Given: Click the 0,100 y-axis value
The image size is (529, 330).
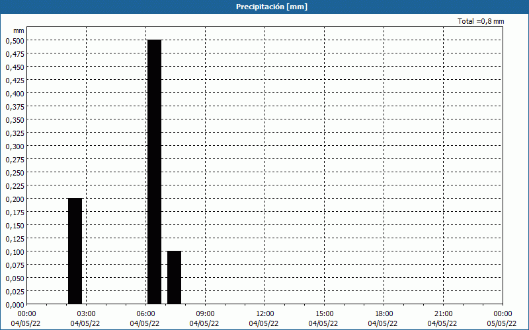Looking at the screenshot, I should [x=15, y=252].
